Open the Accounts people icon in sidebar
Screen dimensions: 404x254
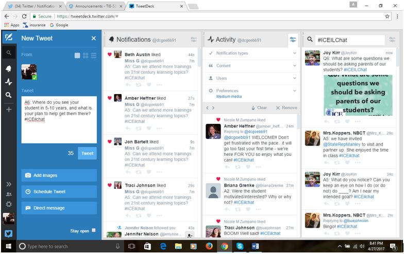coord(9,194)
